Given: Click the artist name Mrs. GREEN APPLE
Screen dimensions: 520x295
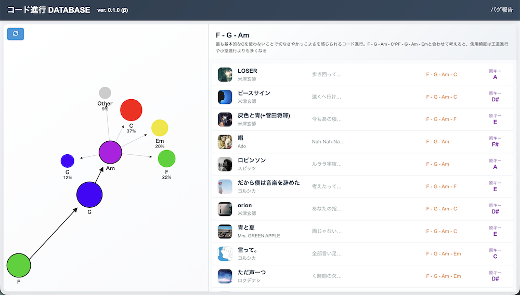Looking at the screenshot, I should (258, 236).
